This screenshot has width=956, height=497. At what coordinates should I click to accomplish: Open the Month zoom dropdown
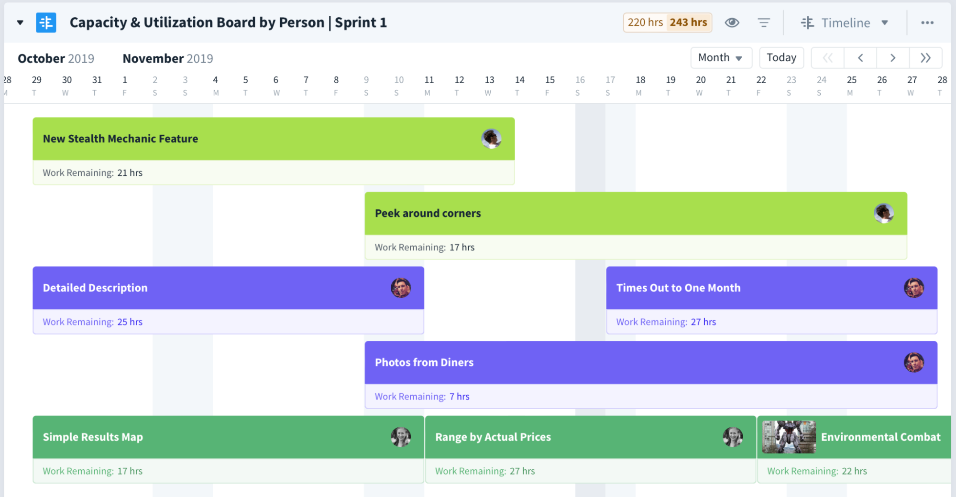tap(721, 57)
